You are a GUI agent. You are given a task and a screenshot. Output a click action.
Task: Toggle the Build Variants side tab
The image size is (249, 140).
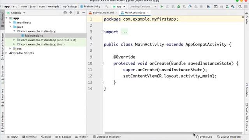pyautogui.click(x=2, y=122)
